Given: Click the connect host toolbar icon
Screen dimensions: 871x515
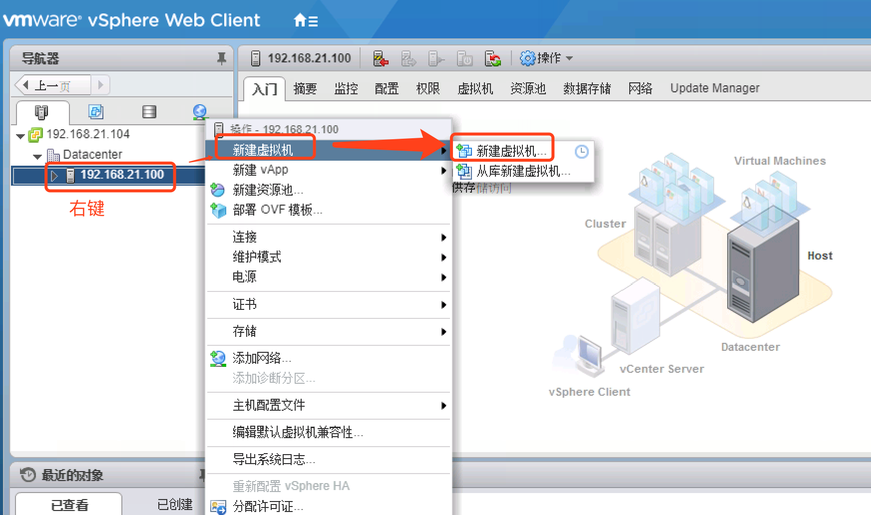Looking at the screenshot, I should pyautogui.click(x=436, y=58).
